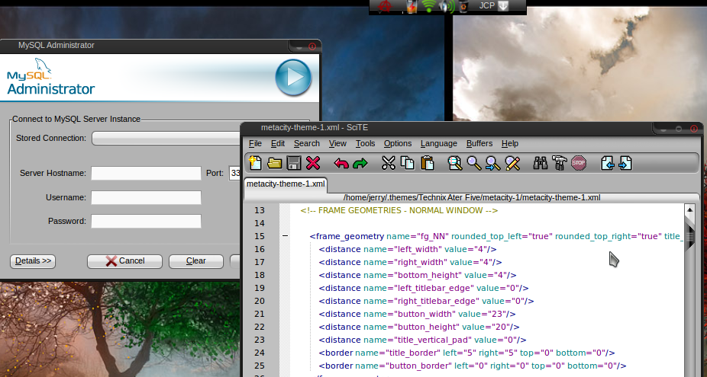
Task: Redo with the green arrow icon
Action: [x=360, y=163]
